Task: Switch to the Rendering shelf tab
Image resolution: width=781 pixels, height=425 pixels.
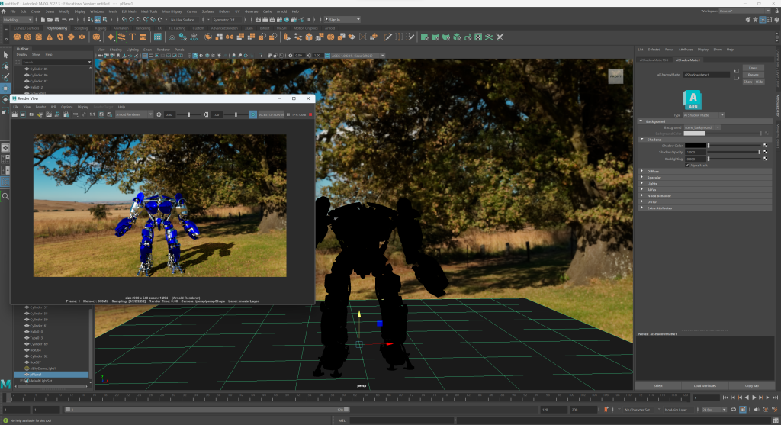Action: 143,28
